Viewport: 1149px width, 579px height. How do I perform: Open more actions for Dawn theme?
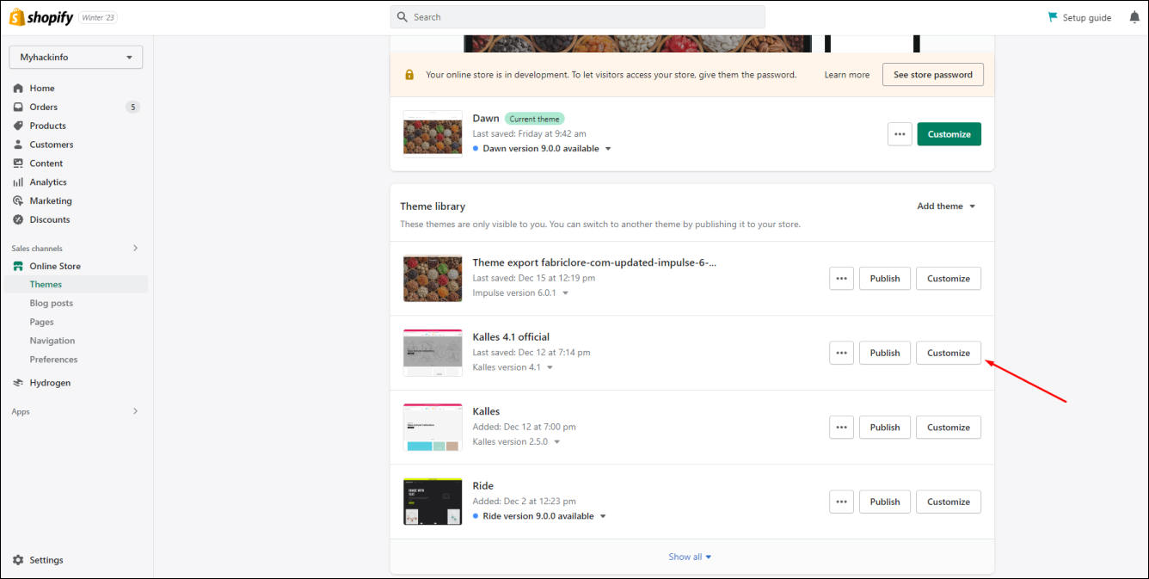pyautogui.click(x=900, y=134)
